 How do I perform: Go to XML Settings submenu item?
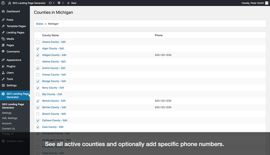pos(9,118)
